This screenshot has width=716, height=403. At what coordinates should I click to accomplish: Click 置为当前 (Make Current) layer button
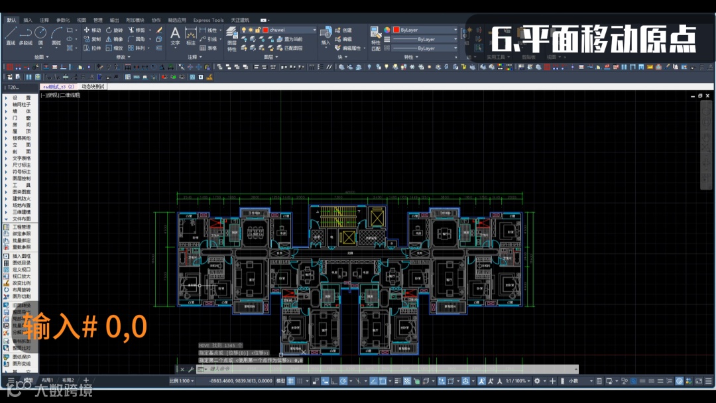[290, 39]
